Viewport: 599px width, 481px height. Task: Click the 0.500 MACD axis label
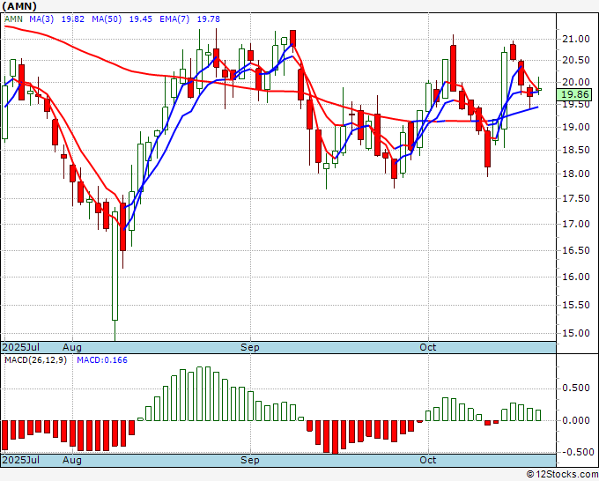tap(575, 388)
